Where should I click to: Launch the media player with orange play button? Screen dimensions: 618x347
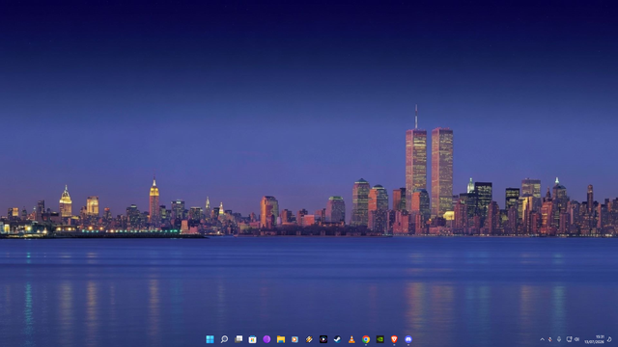tap(295, 339)
